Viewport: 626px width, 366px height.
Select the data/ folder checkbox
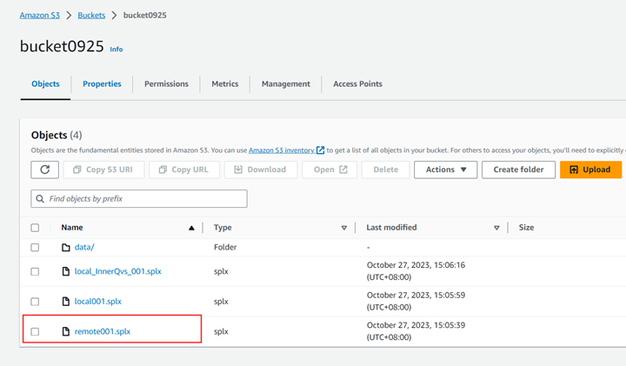click(35, 248)
